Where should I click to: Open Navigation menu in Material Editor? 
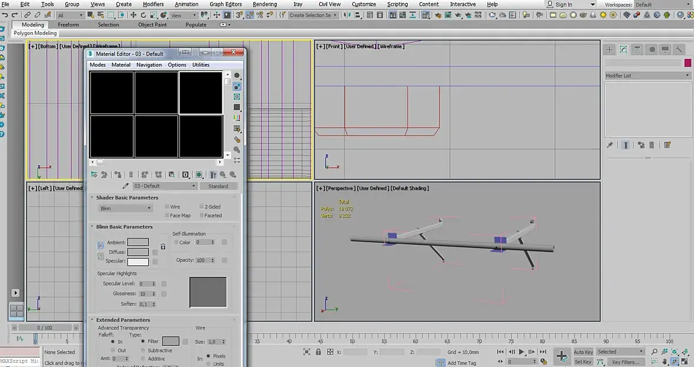point(149,65)
